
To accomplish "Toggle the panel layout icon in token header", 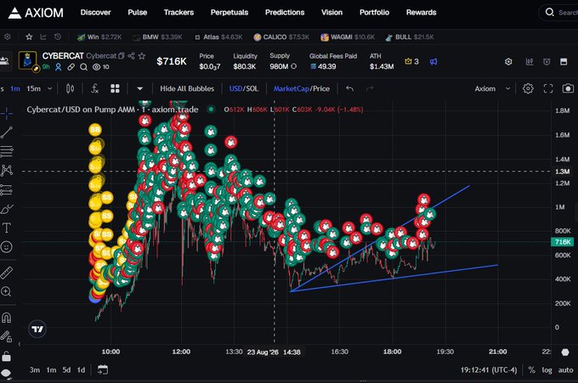I will tap(564, 61).
